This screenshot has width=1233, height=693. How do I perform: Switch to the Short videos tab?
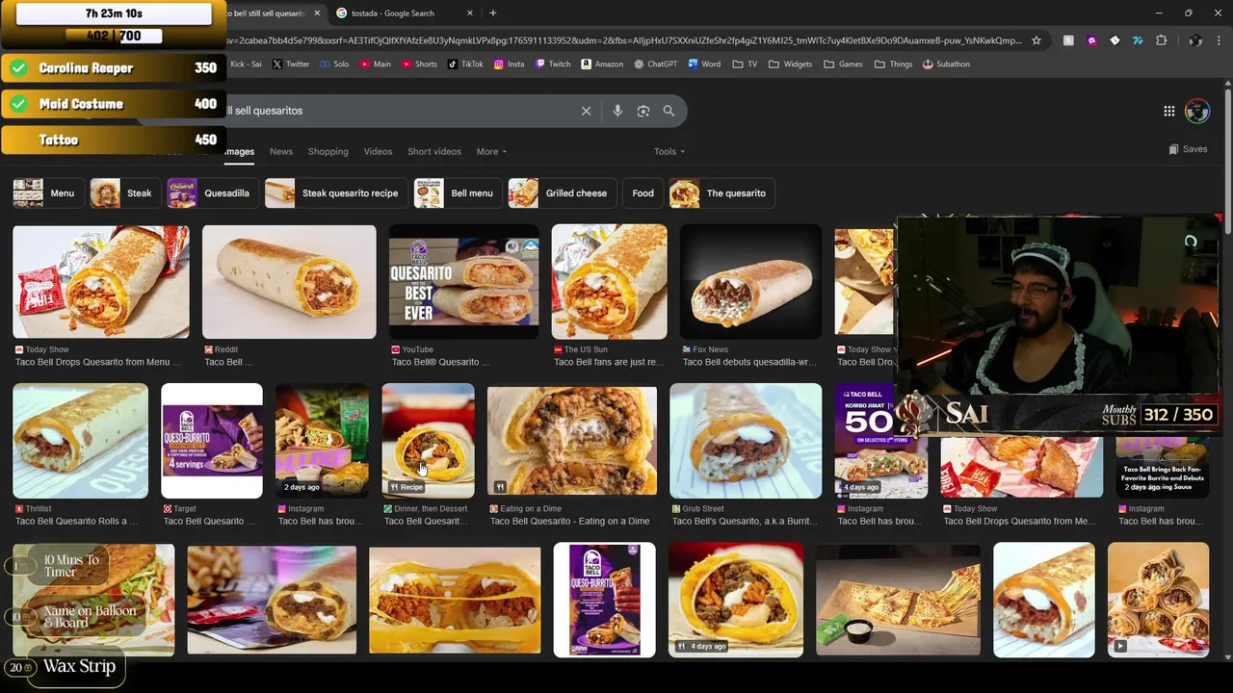click(x=434, y=151)
